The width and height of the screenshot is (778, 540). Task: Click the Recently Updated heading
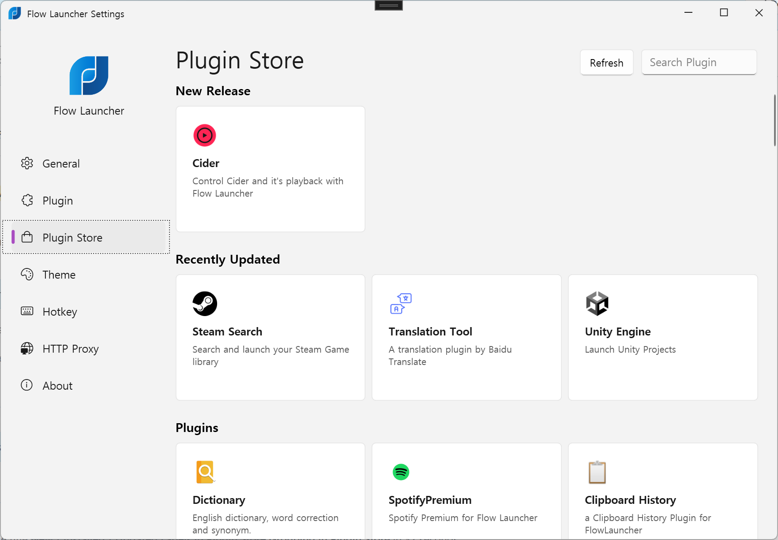(x=228, y=260)
